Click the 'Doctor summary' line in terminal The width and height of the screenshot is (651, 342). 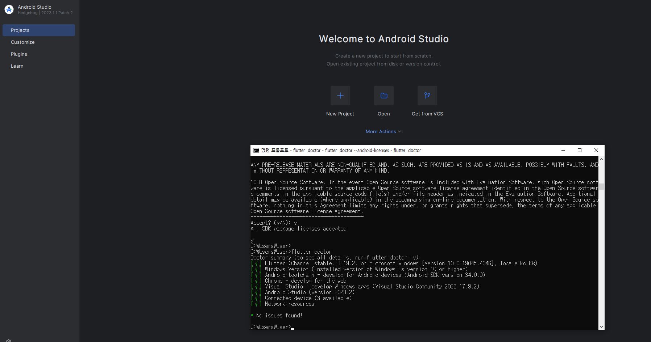point(336,258)
